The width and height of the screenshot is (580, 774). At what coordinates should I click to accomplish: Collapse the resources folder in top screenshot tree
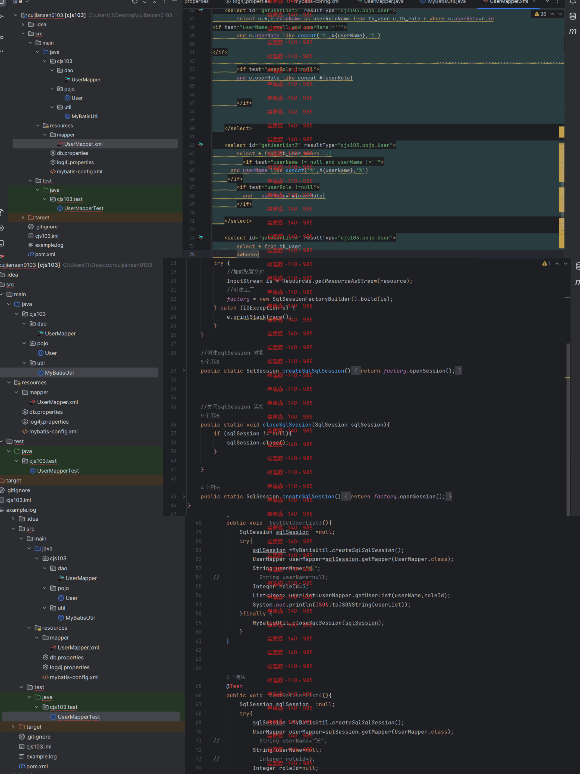(37, 126)
